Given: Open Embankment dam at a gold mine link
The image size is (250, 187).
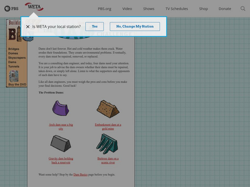Looking at the screenshot, I should 108,127.
